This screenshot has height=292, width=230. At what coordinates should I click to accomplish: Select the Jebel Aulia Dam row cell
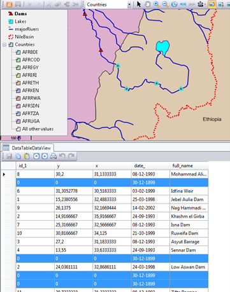(x=189, y=199)
